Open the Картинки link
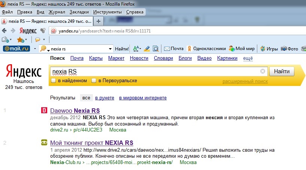Viewport: 306px width, 170px height. pos(227,58)
